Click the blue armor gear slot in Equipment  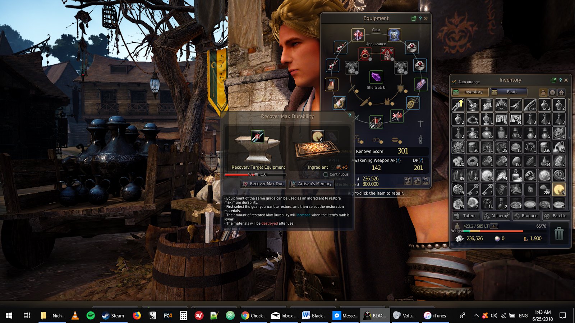tap(394, 35)
